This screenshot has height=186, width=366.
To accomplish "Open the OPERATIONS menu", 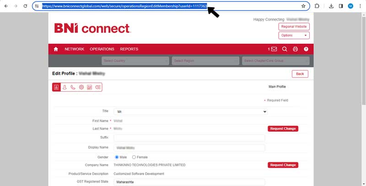I will click(102, 49).
